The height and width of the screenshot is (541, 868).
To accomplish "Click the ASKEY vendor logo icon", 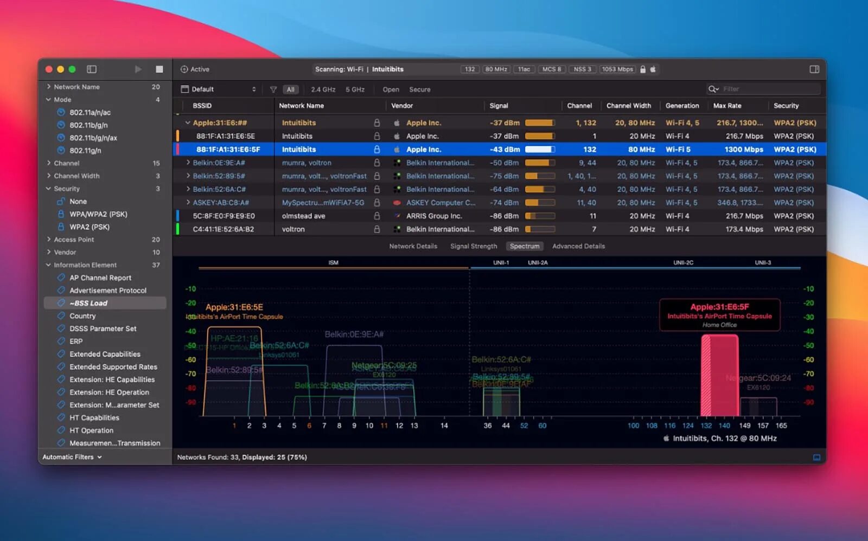I will (397, 203).
